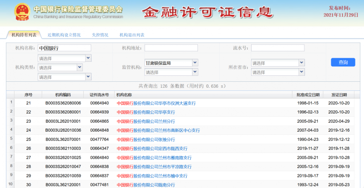
Task: Open 兰州市榆中支行 link
Action: coord(152,176)
